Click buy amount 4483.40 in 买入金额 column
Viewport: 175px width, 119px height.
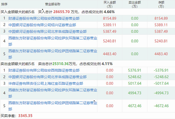[110, 54]
